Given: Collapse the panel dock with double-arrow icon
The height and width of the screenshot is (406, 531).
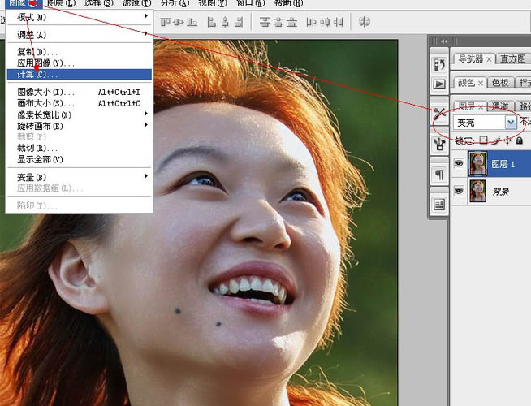Looking at the screenshot, I should tap(444, 41).
